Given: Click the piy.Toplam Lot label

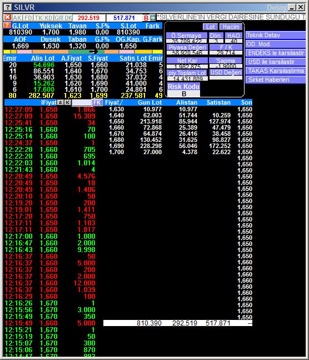Looking at the screenshot, I should click(187, 73).
